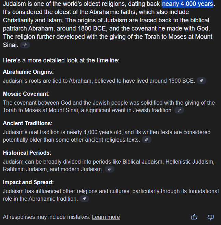Open the "Learn more" link
Image resolution: width=221 pixels, height=225 pixels.
pos(106,217)
